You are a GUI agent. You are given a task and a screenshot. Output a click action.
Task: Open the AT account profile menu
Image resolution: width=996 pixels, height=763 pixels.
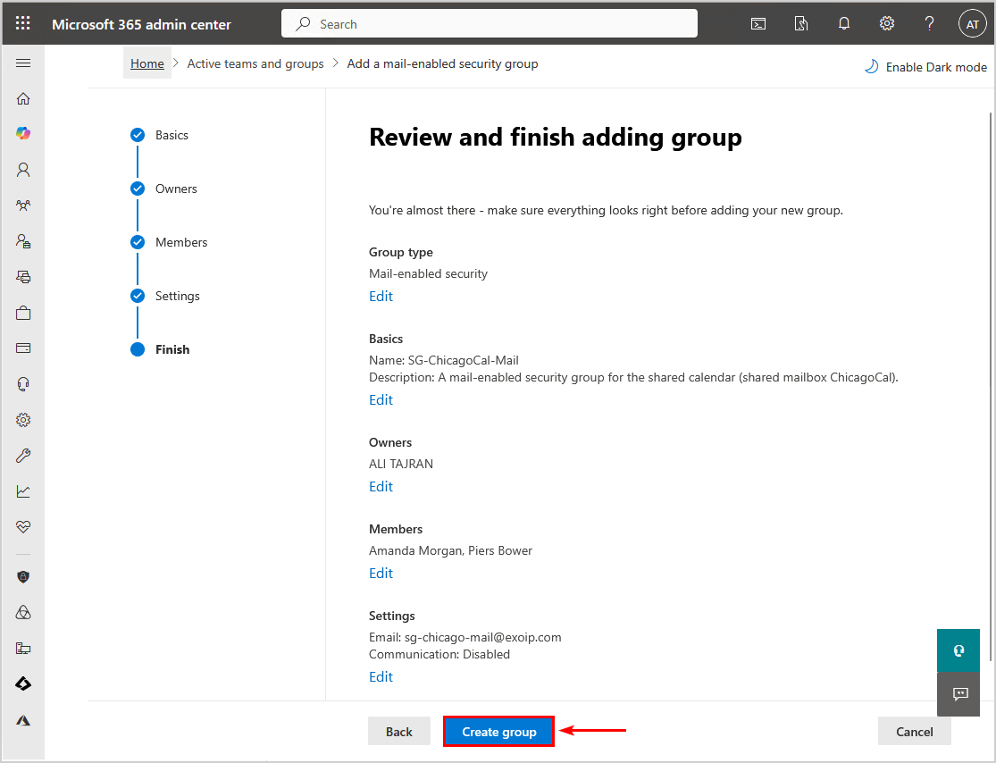point(972,24)
